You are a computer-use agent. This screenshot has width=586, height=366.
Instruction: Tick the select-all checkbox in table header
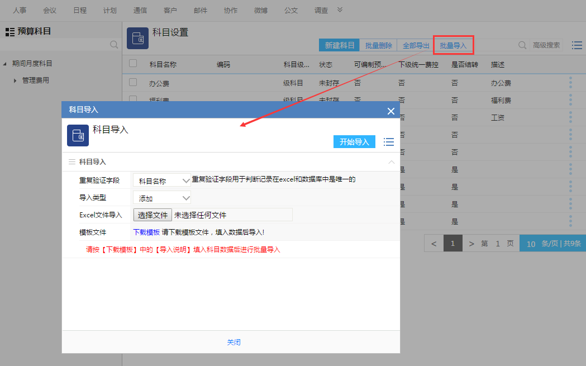(x=132, y=63)
